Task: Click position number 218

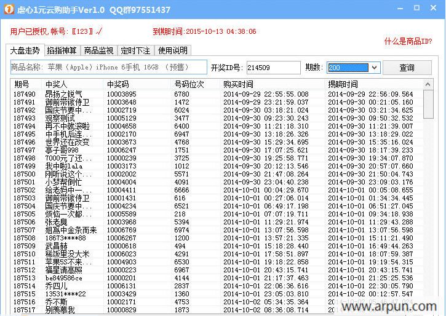Action: [x=180, y=214]
